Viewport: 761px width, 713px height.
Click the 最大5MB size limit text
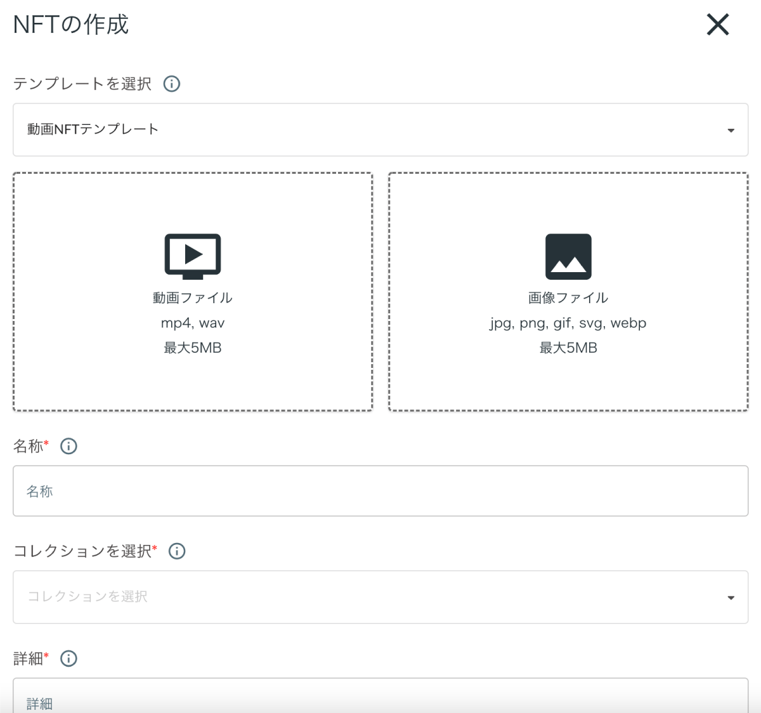193,347
